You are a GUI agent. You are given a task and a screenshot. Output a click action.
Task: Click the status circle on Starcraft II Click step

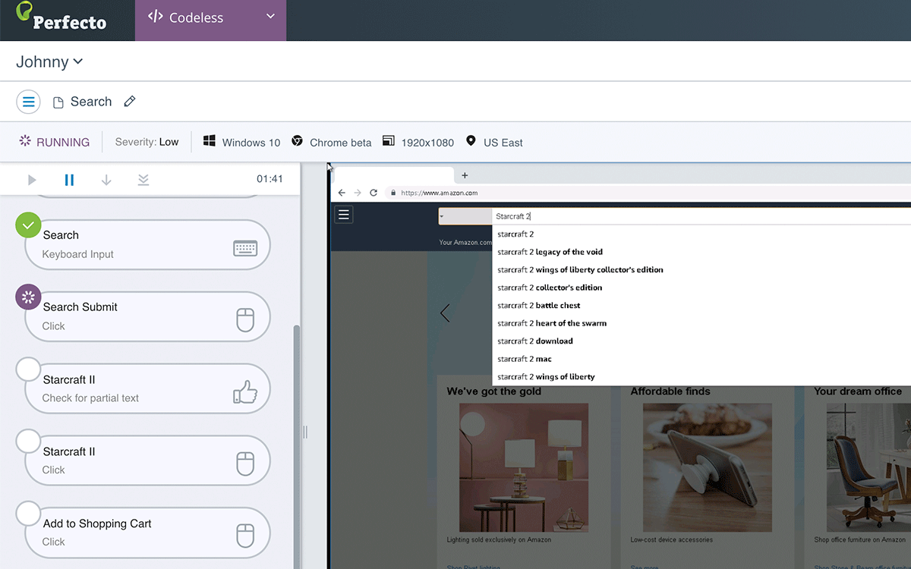point(28,442)
